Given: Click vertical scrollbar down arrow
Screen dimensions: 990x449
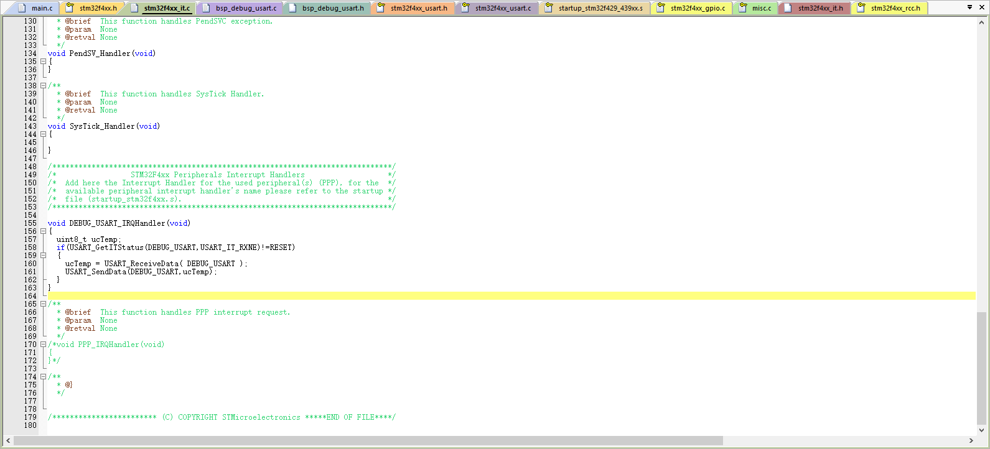Looking at the screenshot, I should [x=982, y=430].
